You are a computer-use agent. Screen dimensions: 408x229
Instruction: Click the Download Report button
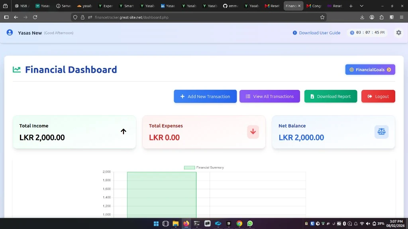pos(331,96)
